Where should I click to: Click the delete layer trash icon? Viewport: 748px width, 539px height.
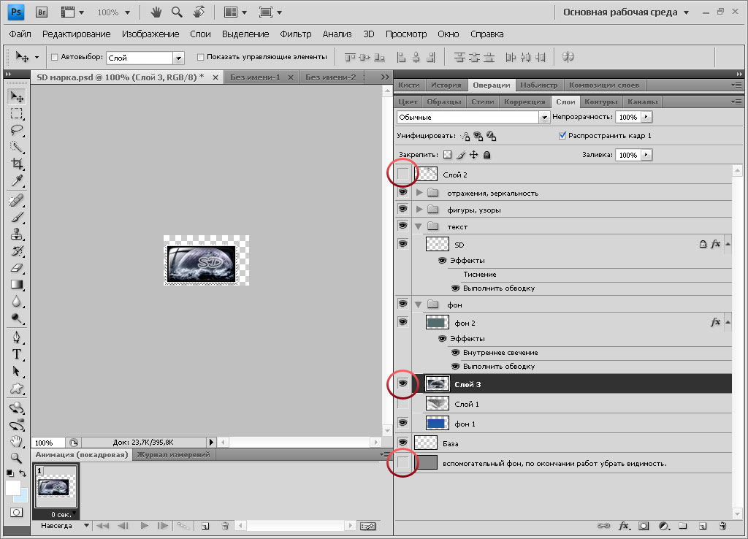722,526
